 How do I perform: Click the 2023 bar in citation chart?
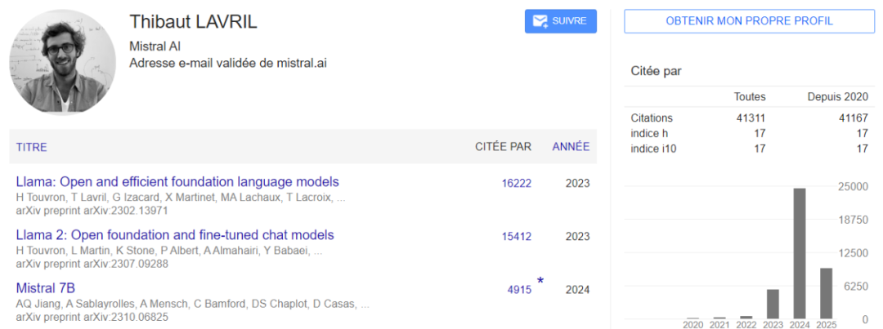click(x=773, y=304)
